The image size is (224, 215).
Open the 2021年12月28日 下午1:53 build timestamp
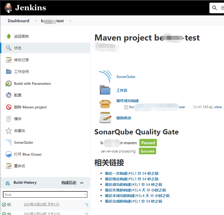click(x=41, y=204)
